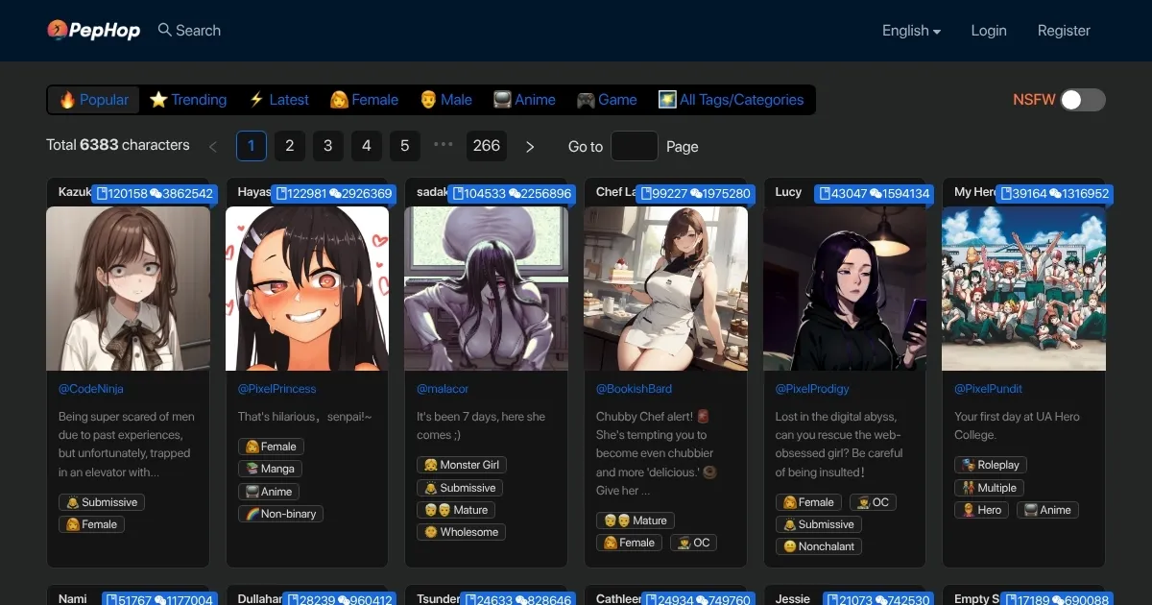Filter by Female characters
Viewport: 1152px width, 605px height.
[x=364, y=100]
